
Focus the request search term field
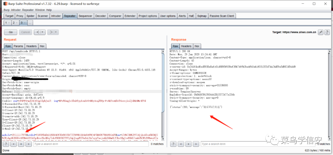coord(91,144)
